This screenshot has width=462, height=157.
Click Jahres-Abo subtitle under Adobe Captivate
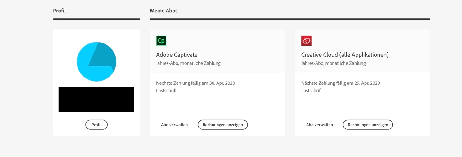[188, 63]
